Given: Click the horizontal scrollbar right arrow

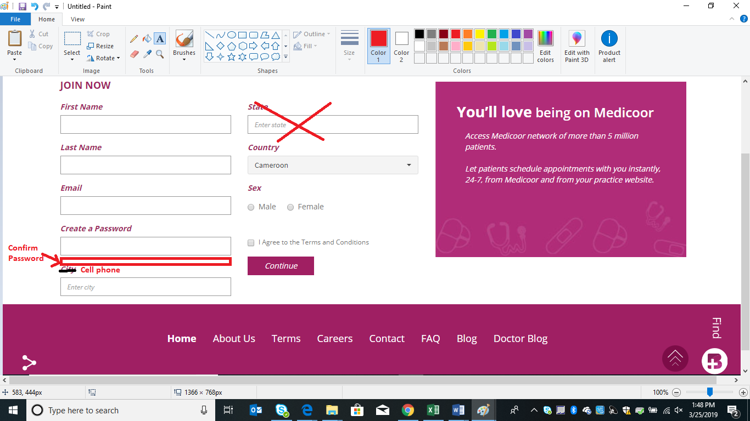Looking at the screenshot, I should [736, 380].
